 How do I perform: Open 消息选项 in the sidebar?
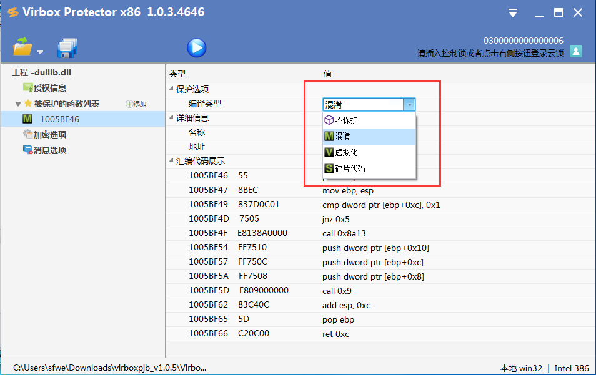tap(50, 150)
